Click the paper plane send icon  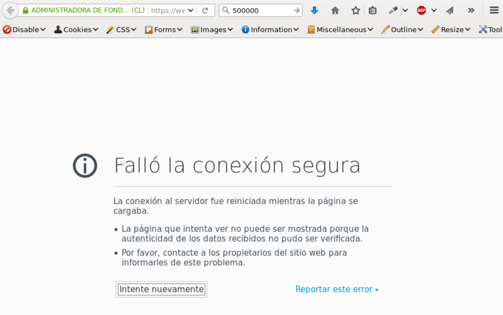click(449, 11)
